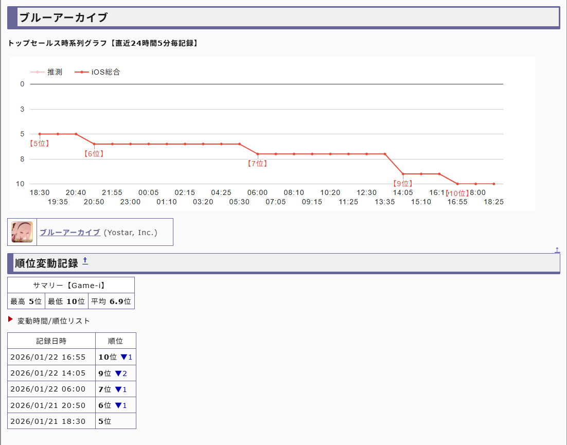The image size is (567, 445).
Task: Click the ▼2 indicator in the 14:05 row
Action: tap(120, 373)
